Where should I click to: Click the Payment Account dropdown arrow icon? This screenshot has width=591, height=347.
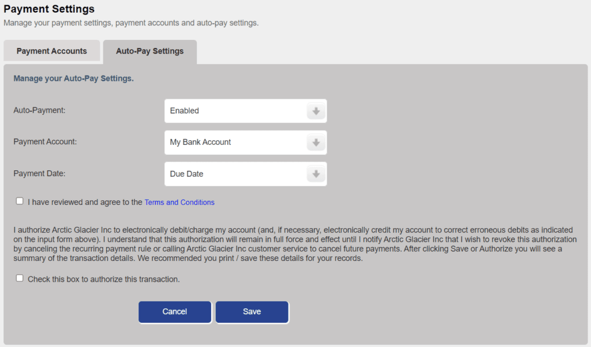[x=316, y=143]
